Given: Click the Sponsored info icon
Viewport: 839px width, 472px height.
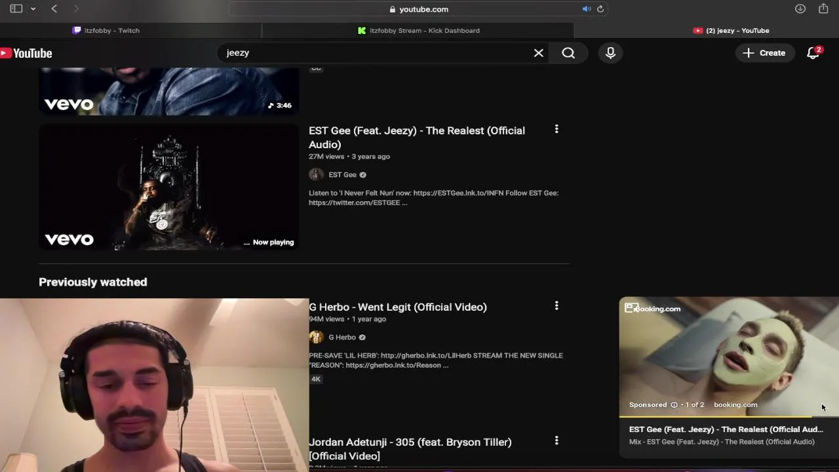Looking at the screenshot, I should coord(674,405).
